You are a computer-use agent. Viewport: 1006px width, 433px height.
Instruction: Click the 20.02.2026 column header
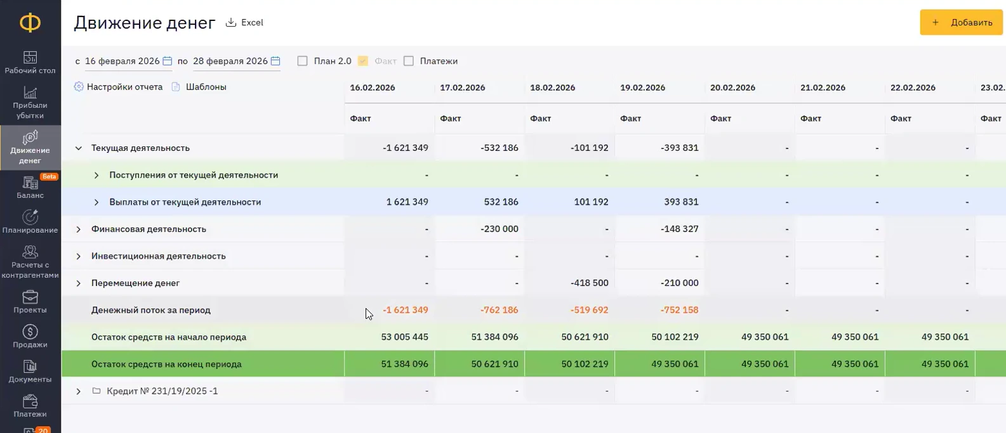coord(733,87)
